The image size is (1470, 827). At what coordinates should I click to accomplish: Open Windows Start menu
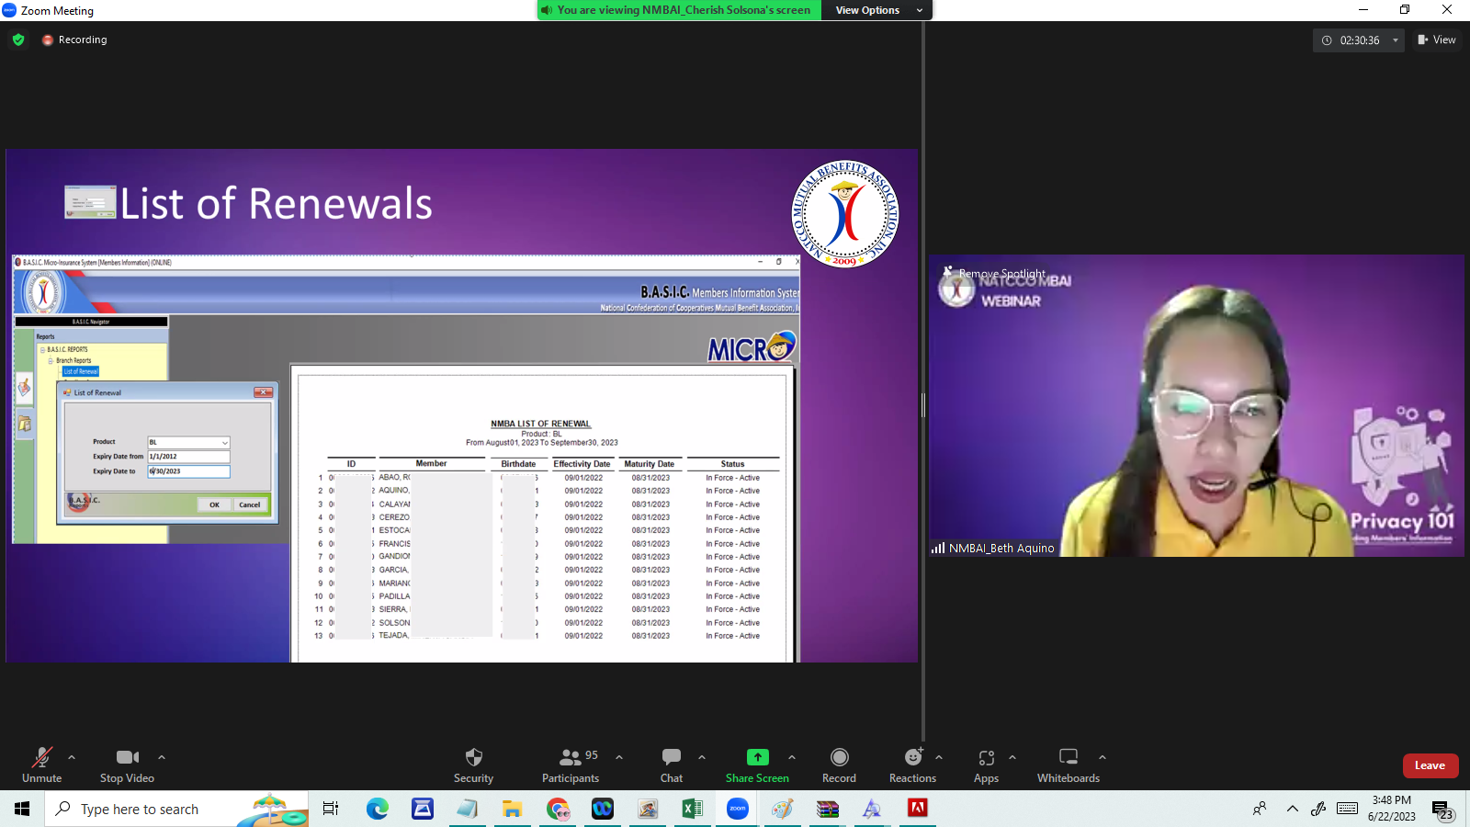coord(22,809)
